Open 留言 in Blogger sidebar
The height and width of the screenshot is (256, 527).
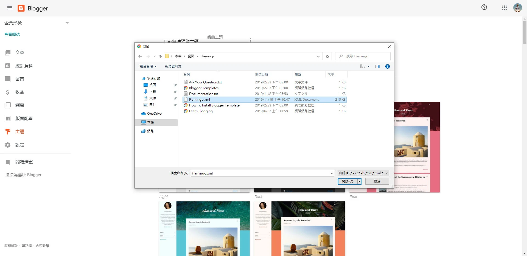(20, 79)
